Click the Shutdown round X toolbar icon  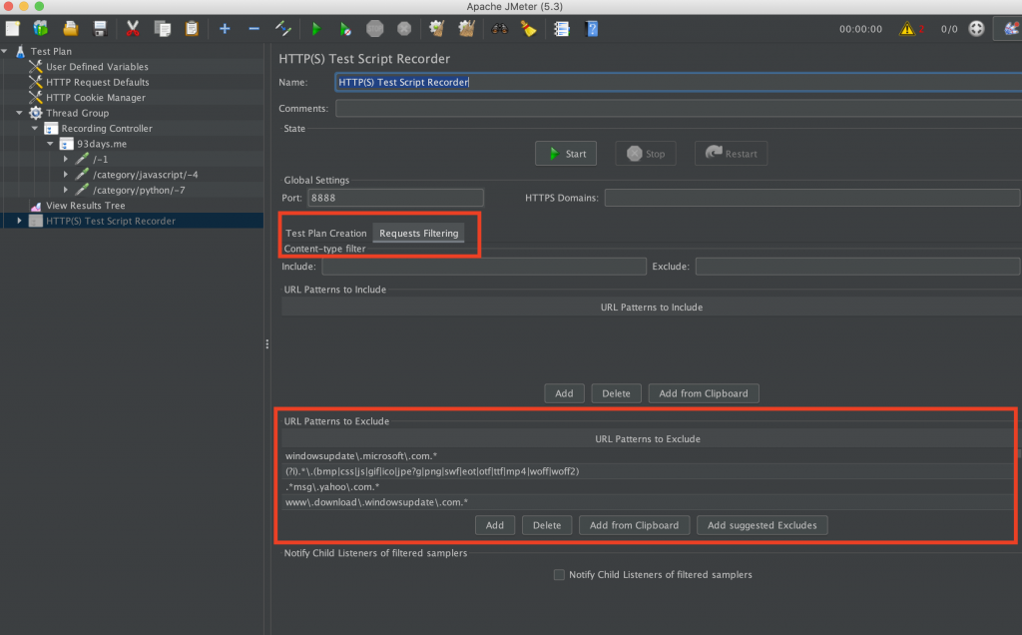(404, 29)
